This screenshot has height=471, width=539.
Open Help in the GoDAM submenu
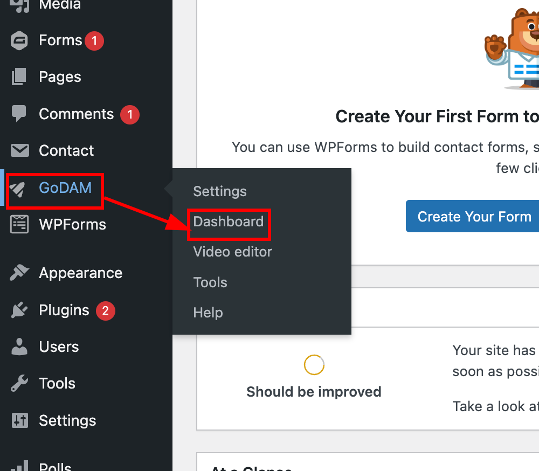pyautogui.click(x=208, y=313)
